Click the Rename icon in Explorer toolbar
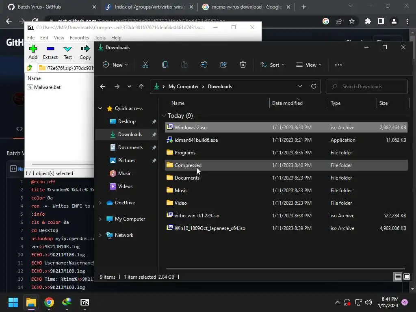The height and width of the screenshot is (312, 416). pos(204,65)
